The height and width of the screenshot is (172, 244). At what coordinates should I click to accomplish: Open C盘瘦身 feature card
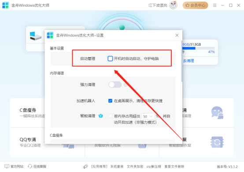[28, 113]
